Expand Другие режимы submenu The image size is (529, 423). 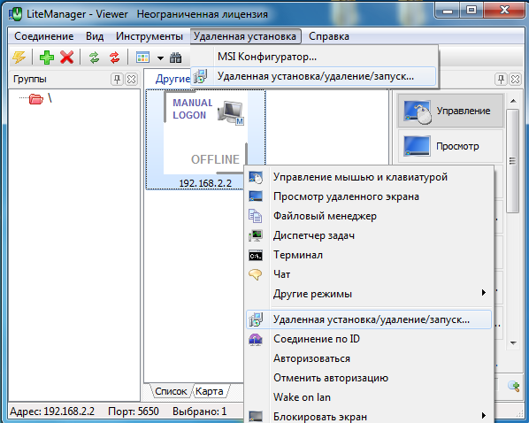tap(368, 294)
